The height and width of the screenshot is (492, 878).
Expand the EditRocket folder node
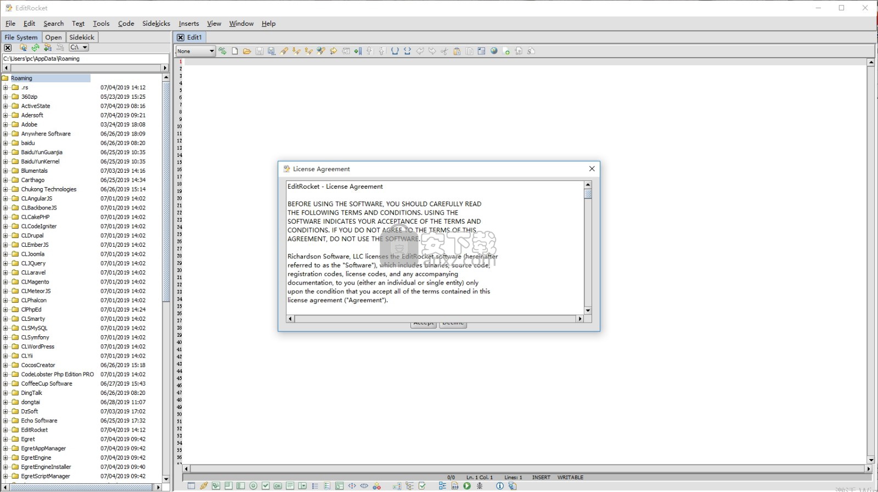[5, 430]
